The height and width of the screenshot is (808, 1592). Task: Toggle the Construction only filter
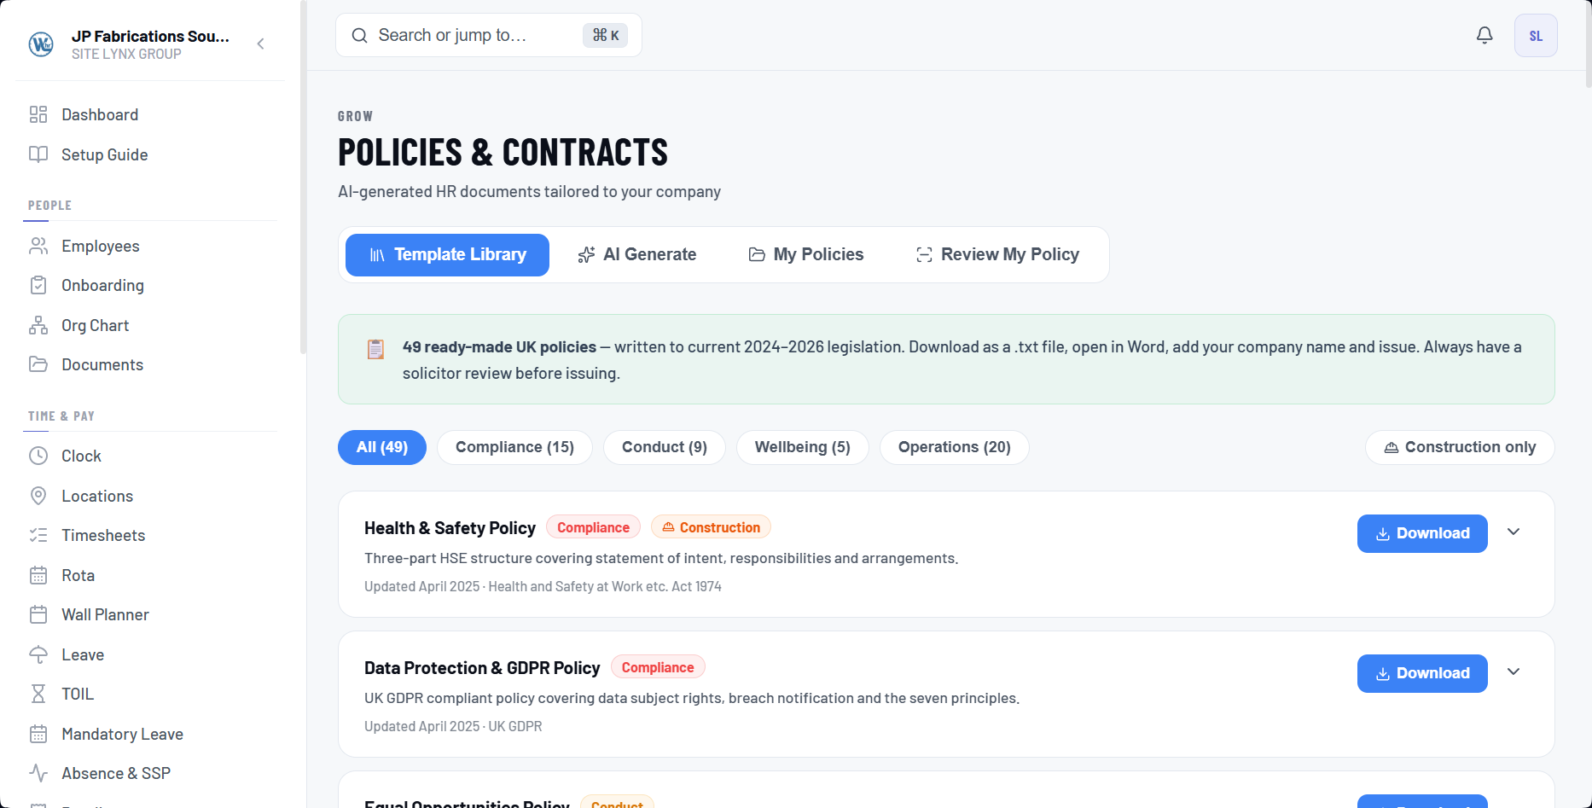[x=1460, y=447]
